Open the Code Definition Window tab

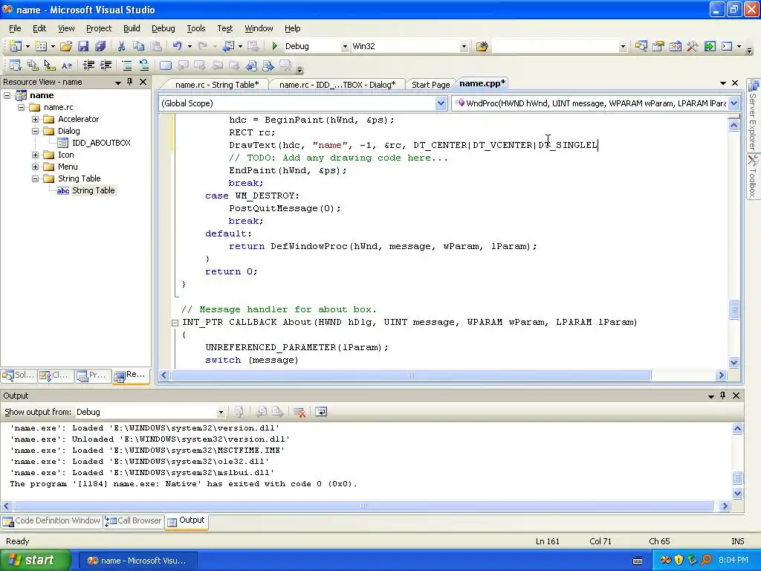tap(52, 520)
